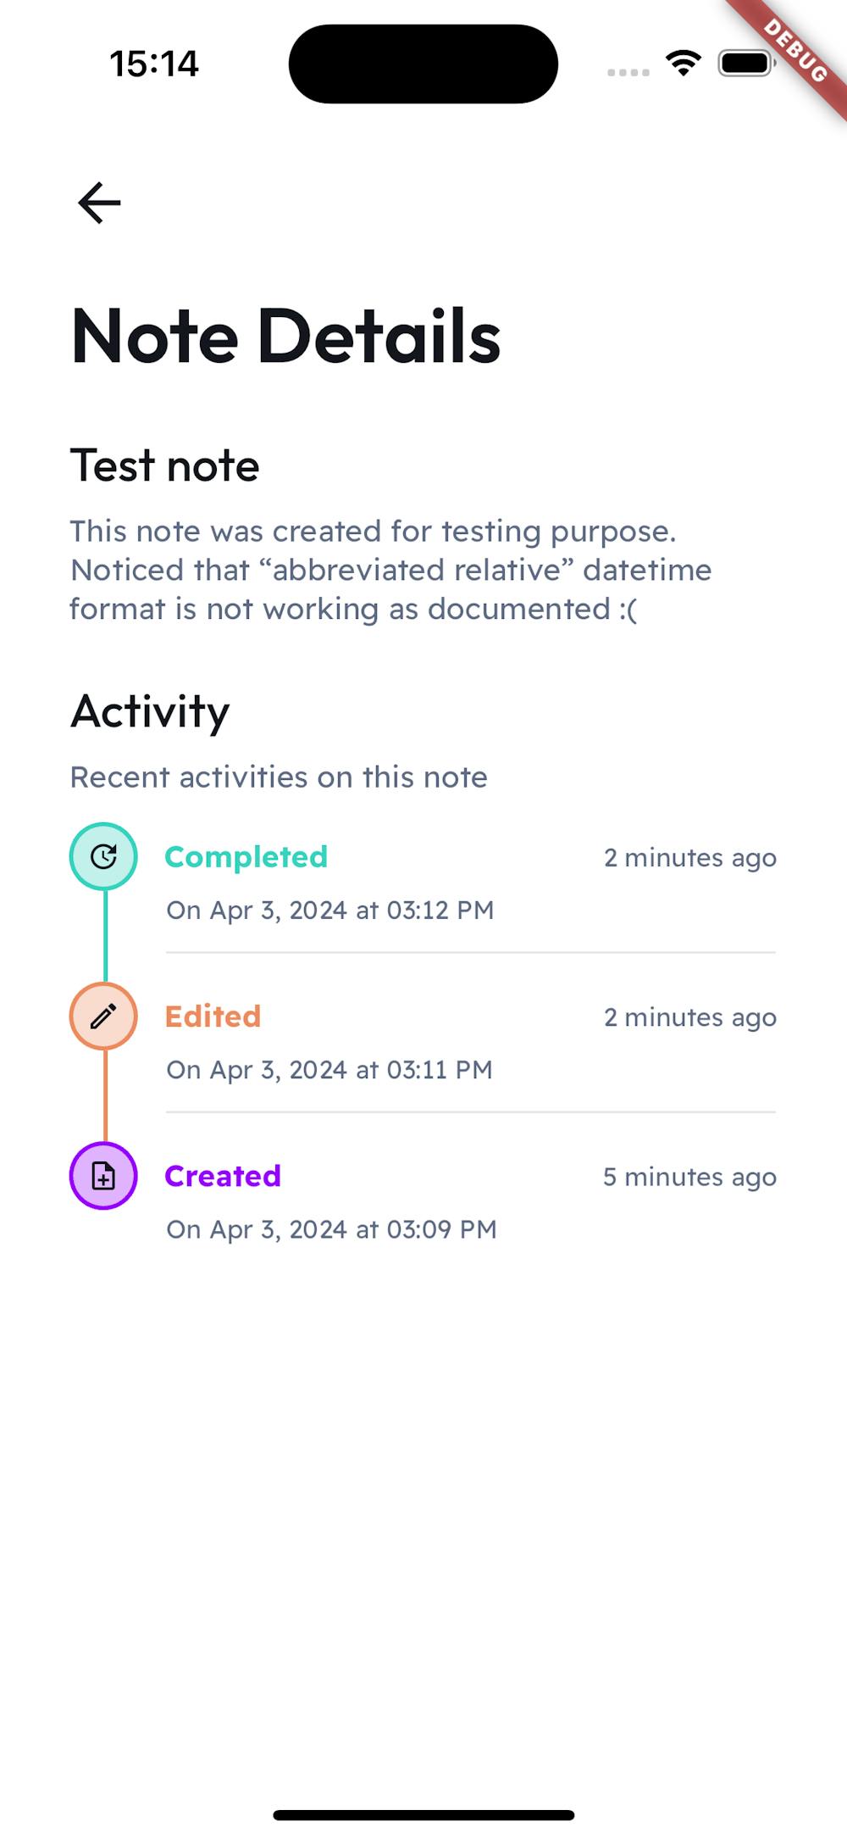Click the 03:09 PM created timestamp
847x1838 pixels.
tap(331, 1229)
